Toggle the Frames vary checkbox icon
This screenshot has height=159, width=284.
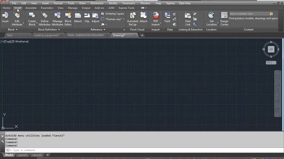click(103, 19)
